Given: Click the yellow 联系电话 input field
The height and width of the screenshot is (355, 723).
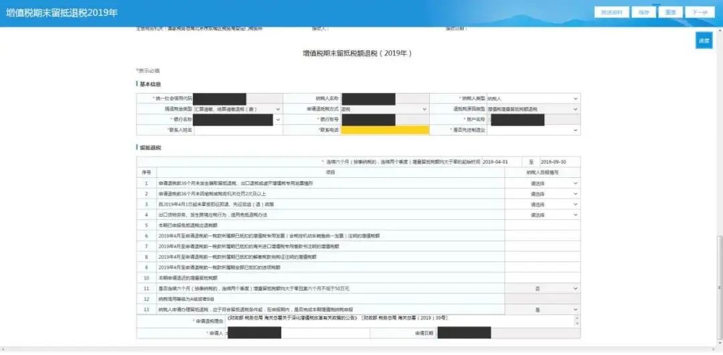Looking at the screenshot, I should pyautogui.click(x=384, y=130).
